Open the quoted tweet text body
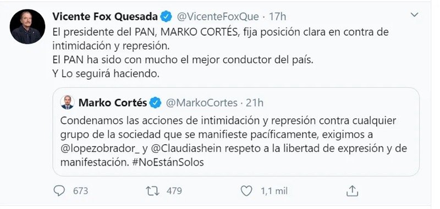The height and width of the screenshot is (209, 440). tap(233, 141)
